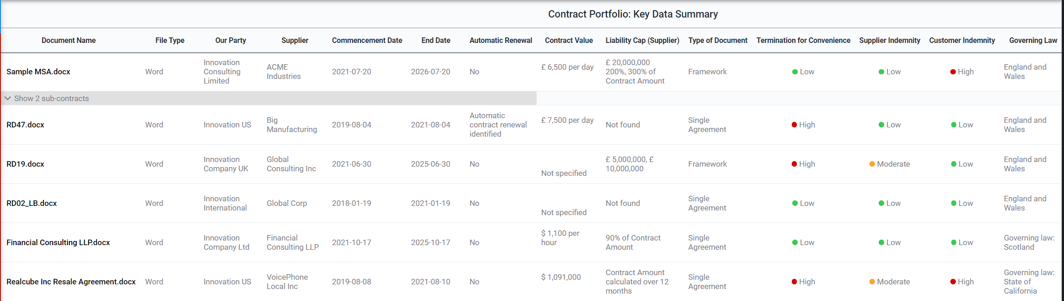Open the Realcube Inc Resale Agreement.docx document
The image size is (1064, 301).
point(71,282)
